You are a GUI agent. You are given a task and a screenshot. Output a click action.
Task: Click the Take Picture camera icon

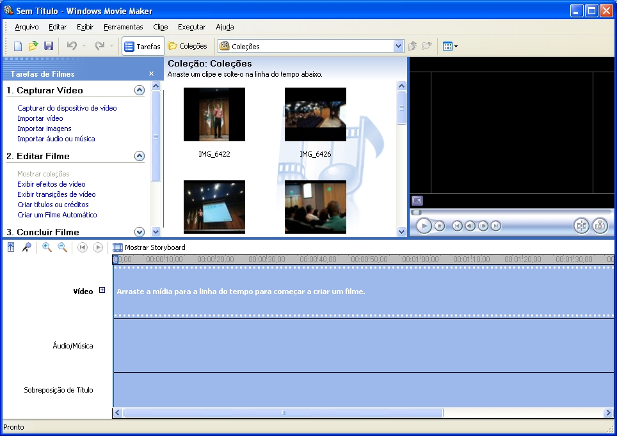coord(600,226)
